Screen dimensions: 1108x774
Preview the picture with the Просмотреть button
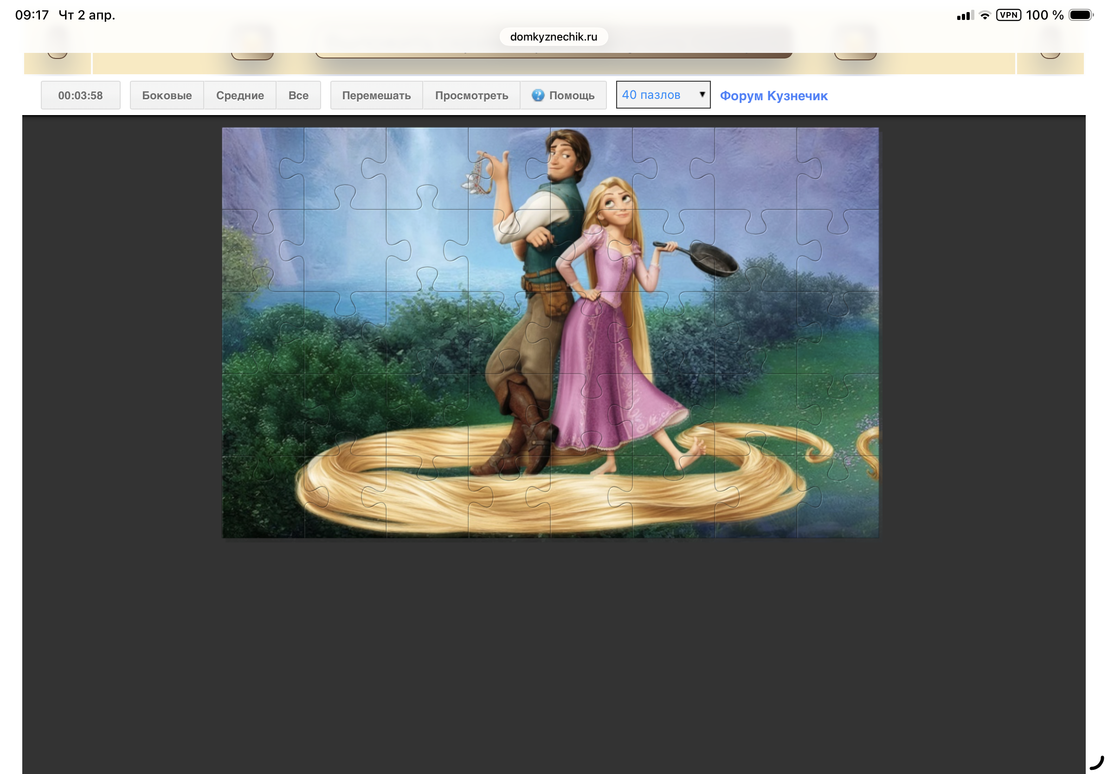pos(471,96)
